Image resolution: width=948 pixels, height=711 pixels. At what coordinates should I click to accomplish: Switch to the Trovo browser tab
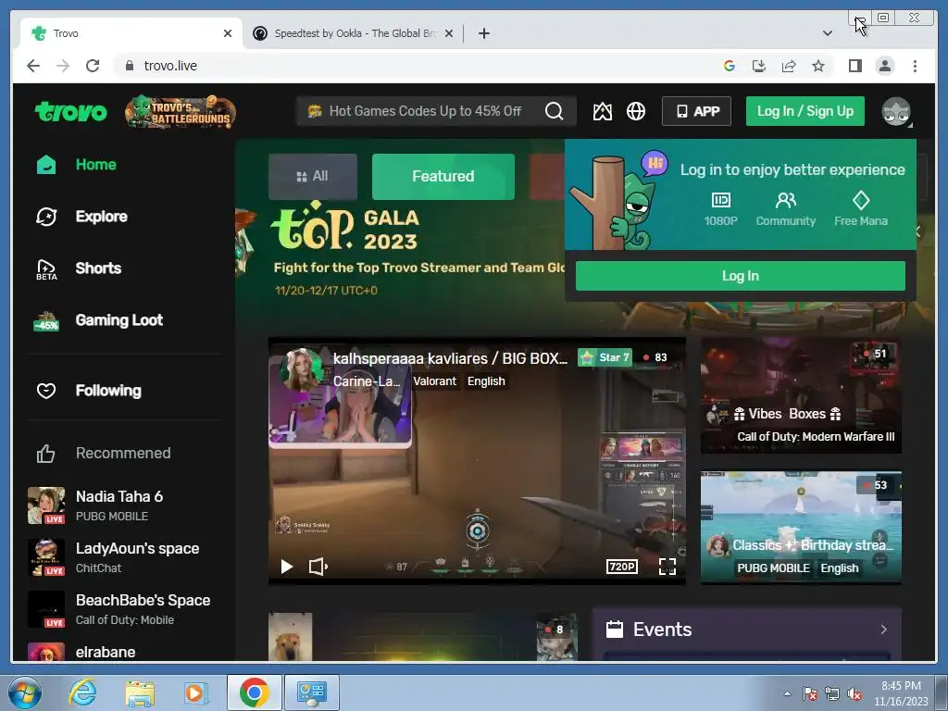[131, 33]
